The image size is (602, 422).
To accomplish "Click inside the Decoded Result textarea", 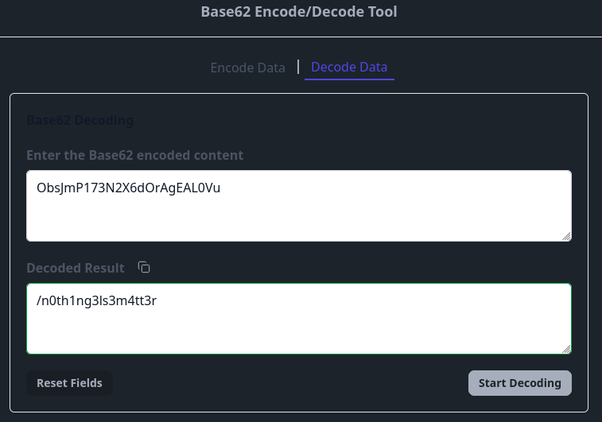I will tap(298, 327).
